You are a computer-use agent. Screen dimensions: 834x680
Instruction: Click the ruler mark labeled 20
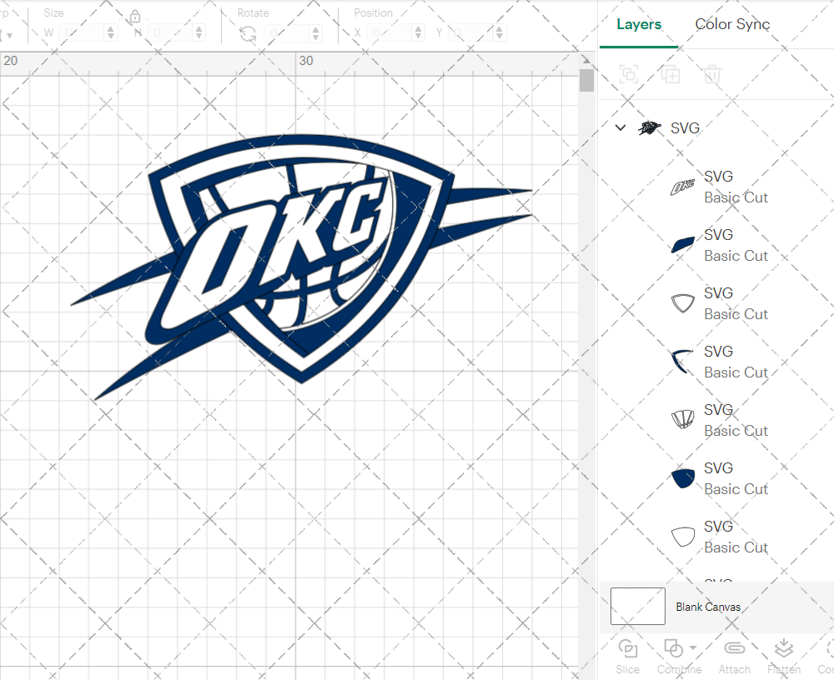point(11,61)
